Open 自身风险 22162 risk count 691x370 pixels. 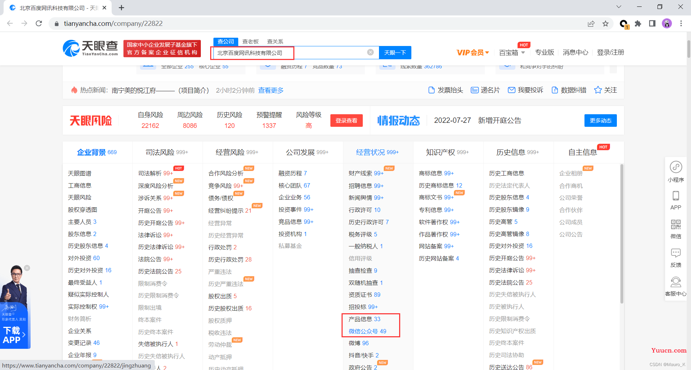coord(150,120)
